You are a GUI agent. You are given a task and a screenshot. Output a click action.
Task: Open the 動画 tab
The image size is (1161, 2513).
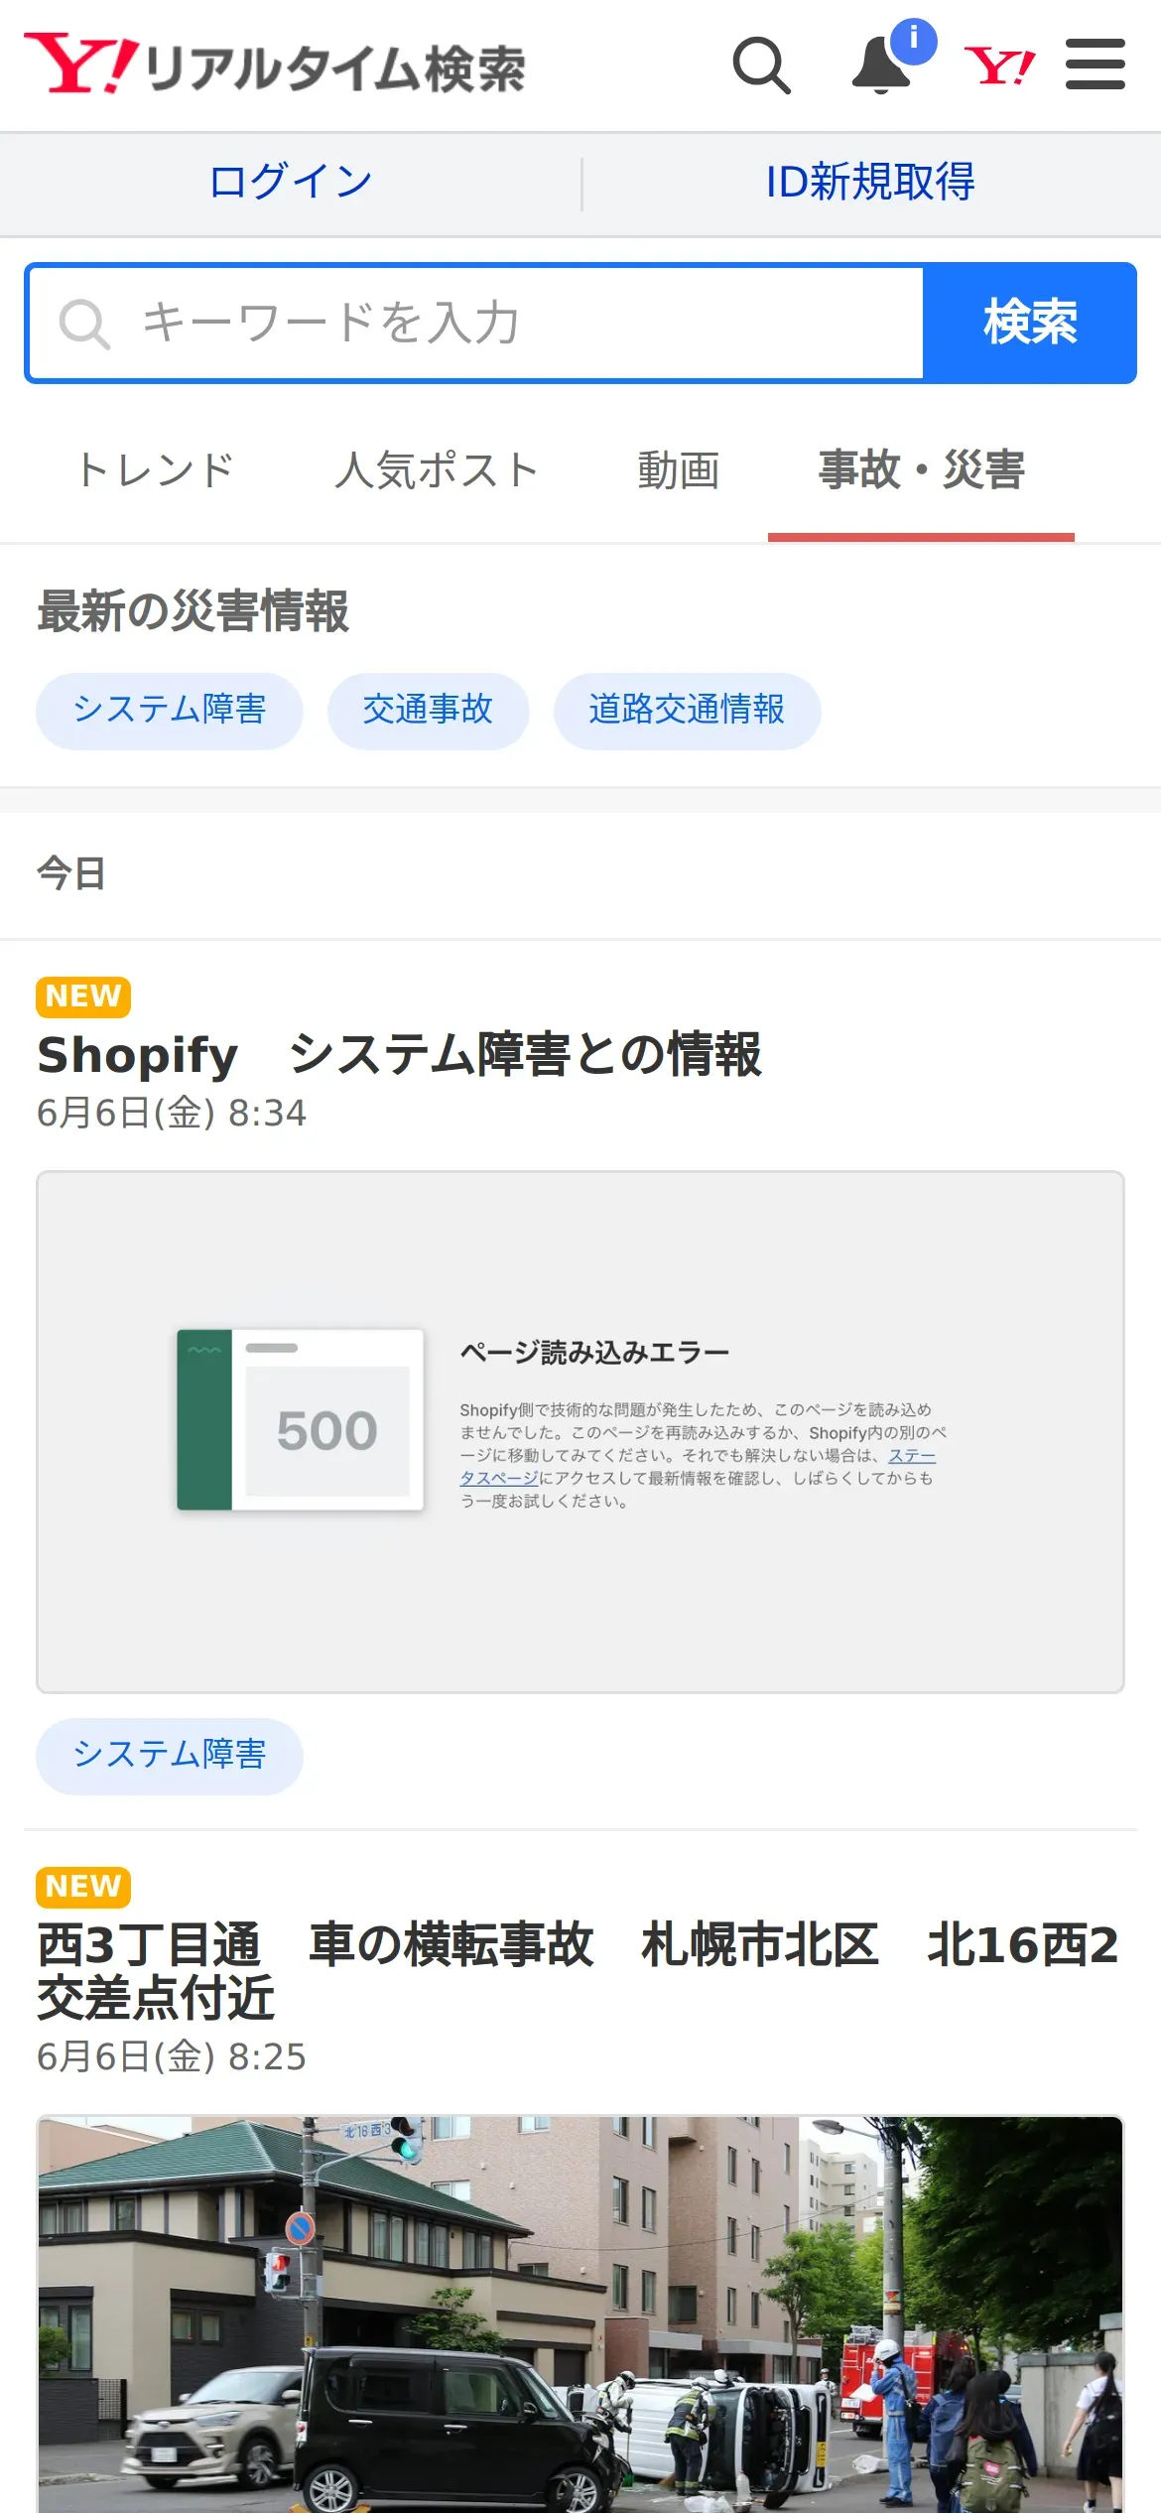679,470
